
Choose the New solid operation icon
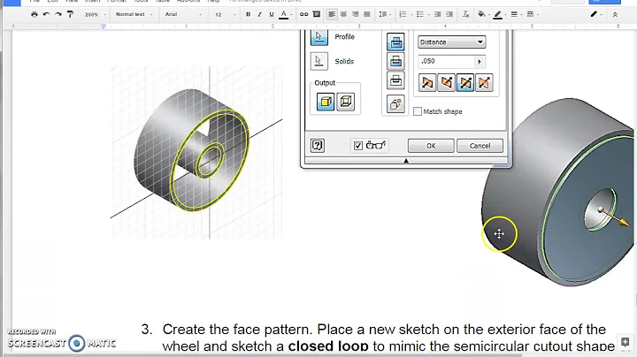pos(395,104)
